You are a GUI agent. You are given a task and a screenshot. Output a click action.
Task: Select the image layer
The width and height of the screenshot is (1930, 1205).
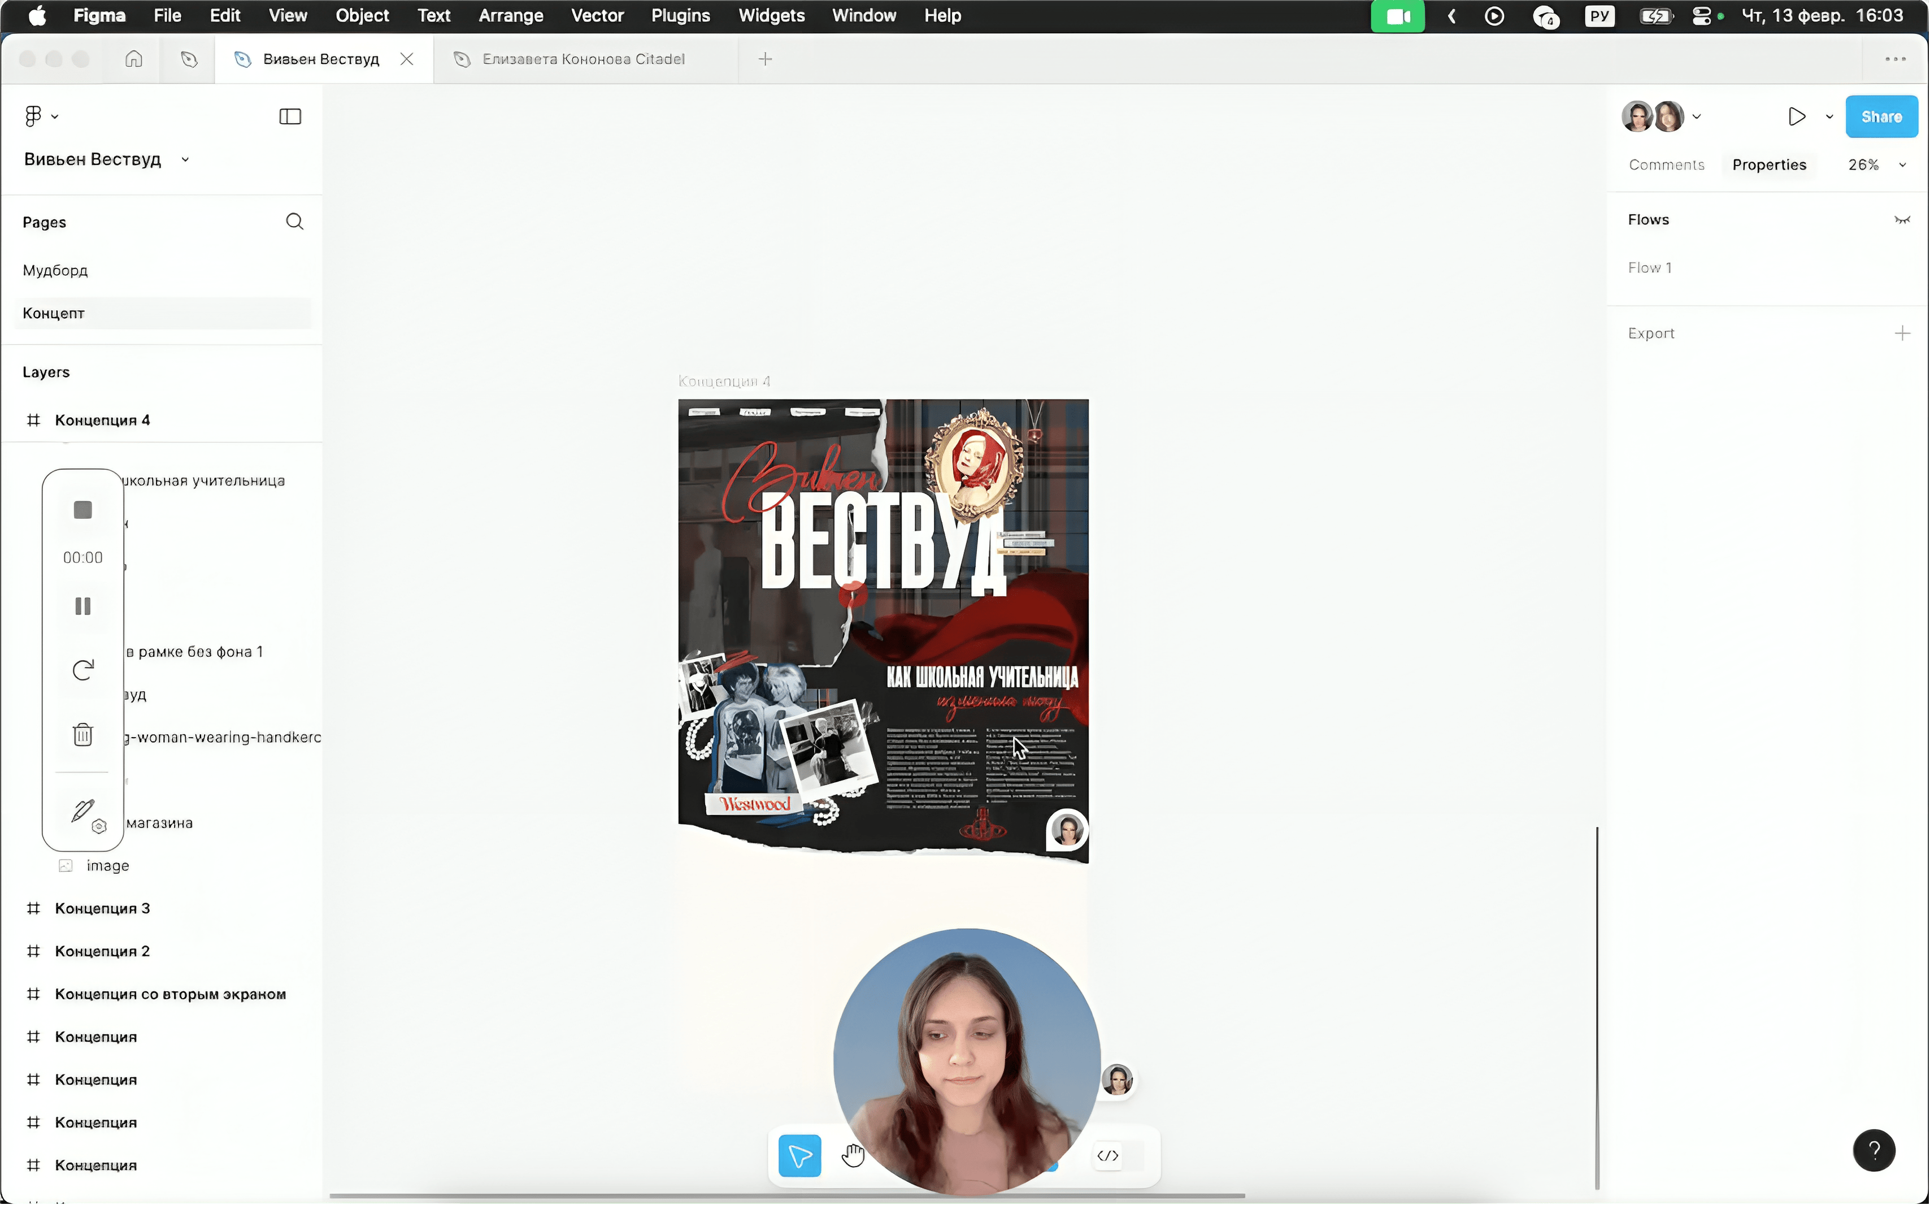pyautogui.click(x=107, y=865)
